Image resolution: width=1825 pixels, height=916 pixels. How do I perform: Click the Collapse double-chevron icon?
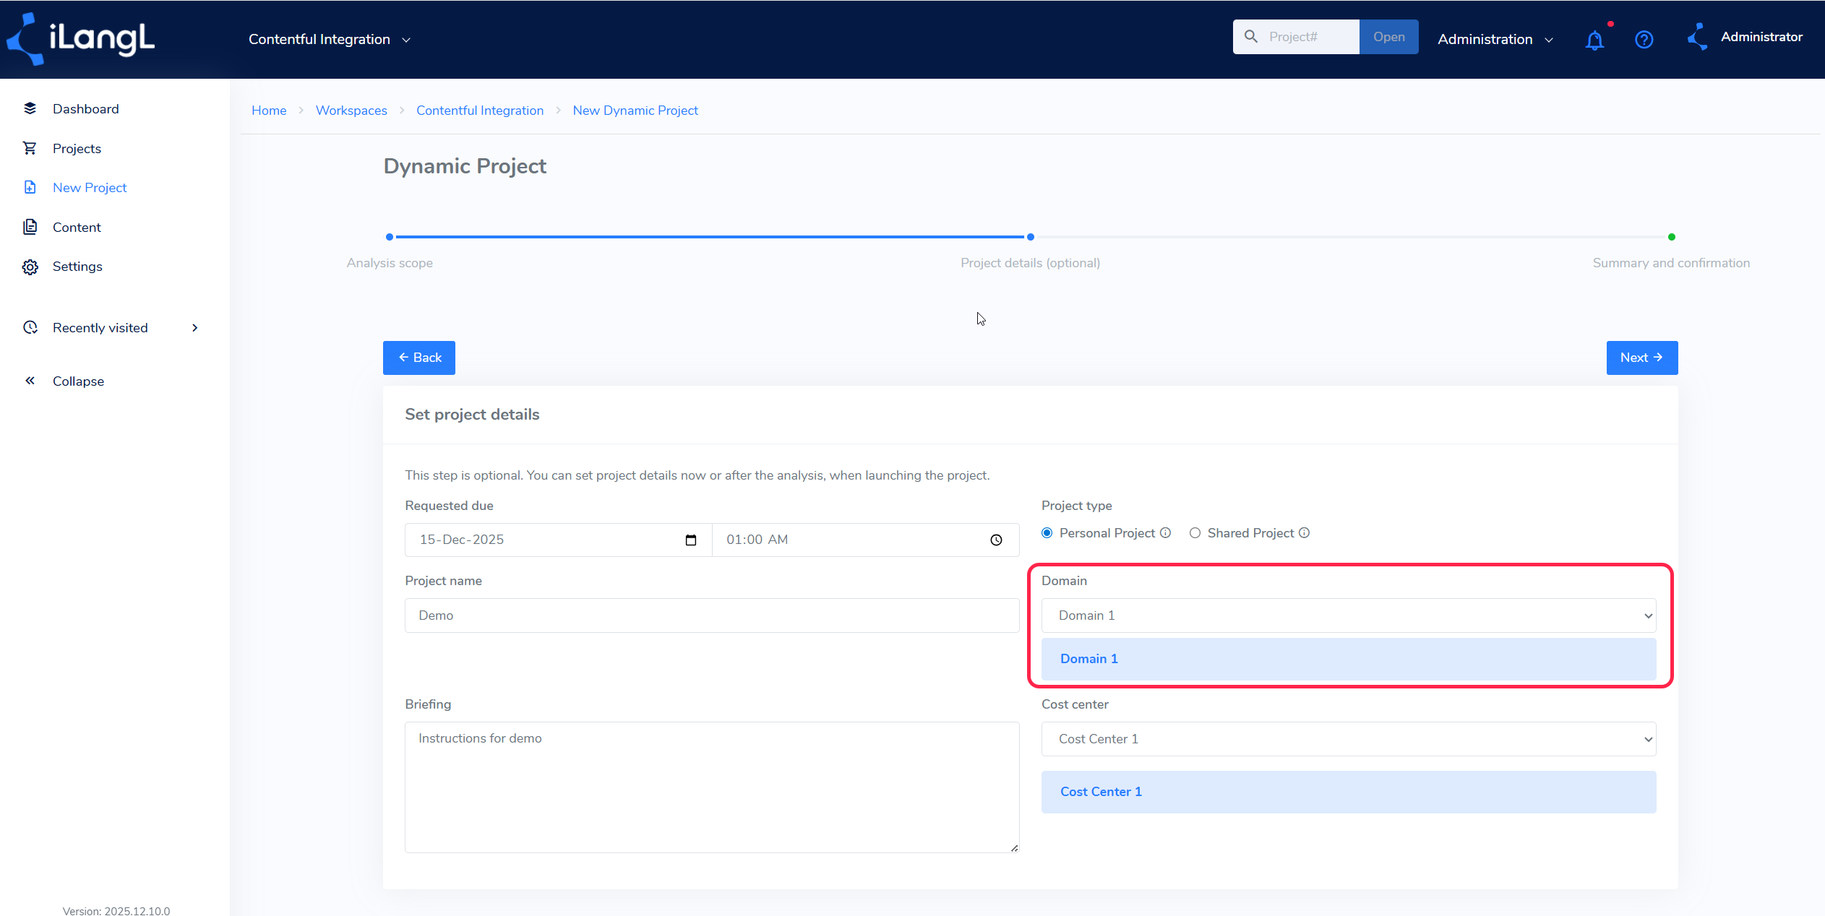coord(30,381)
